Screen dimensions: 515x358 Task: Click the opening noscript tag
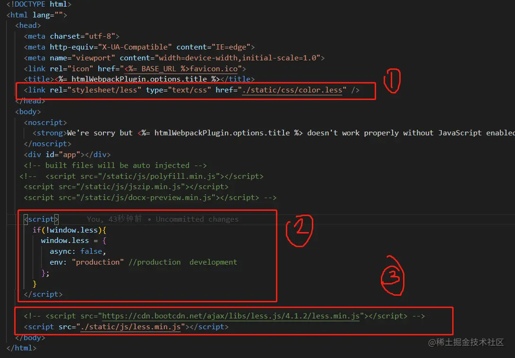point(45,123)
